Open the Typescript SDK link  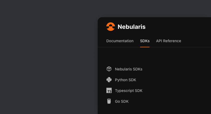click(x=128, y=91)
